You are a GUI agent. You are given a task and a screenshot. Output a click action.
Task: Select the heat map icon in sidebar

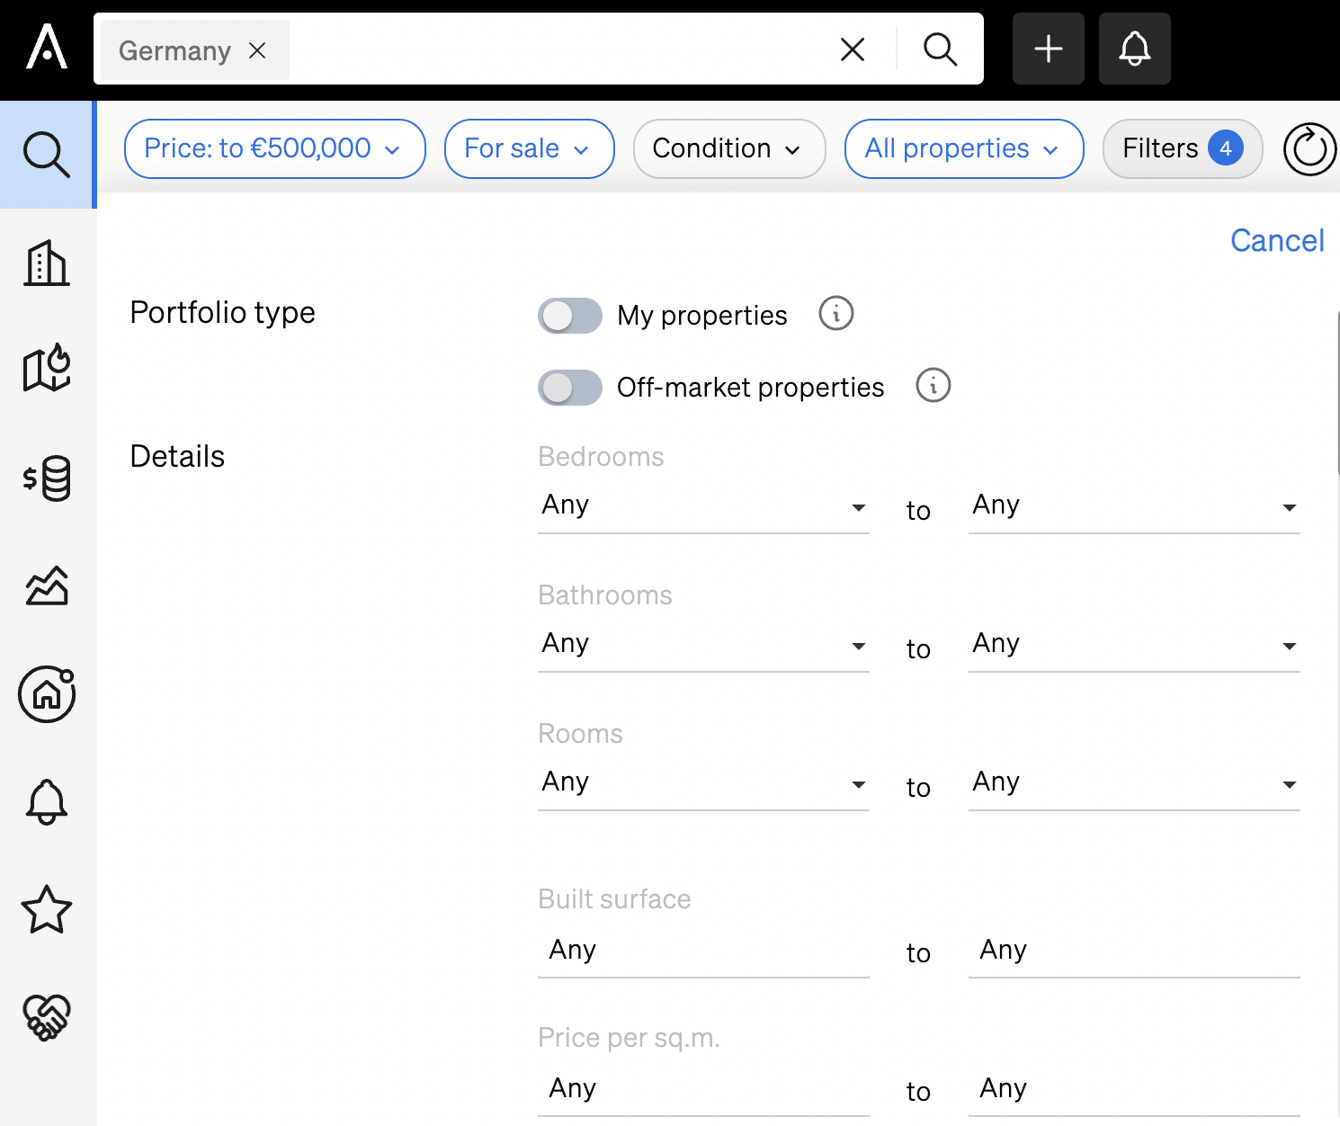coord(46,369)
